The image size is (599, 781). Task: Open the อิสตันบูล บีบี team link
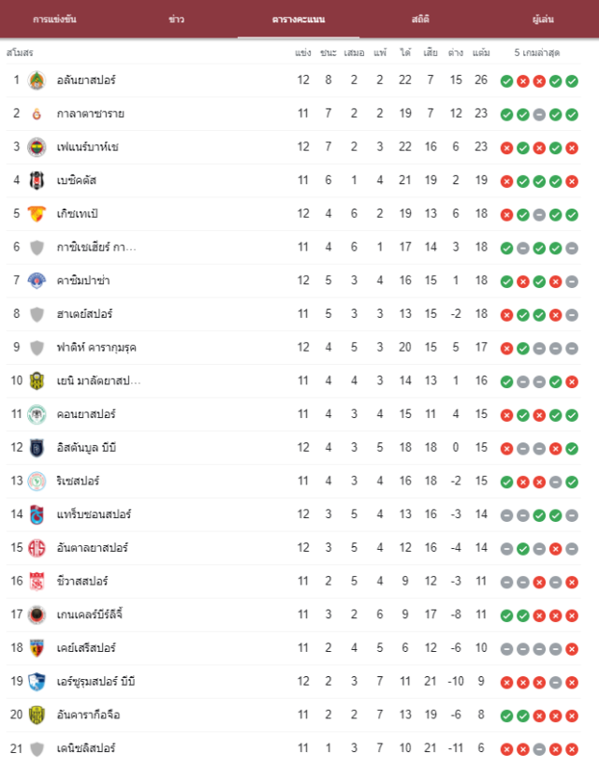86,448
